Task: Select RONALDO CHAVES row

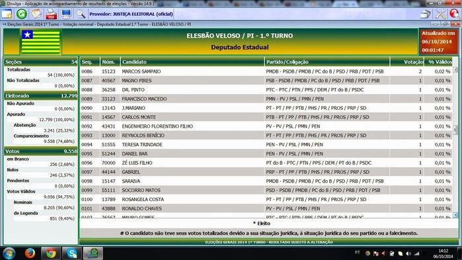Action: click(x=266, y=208)
